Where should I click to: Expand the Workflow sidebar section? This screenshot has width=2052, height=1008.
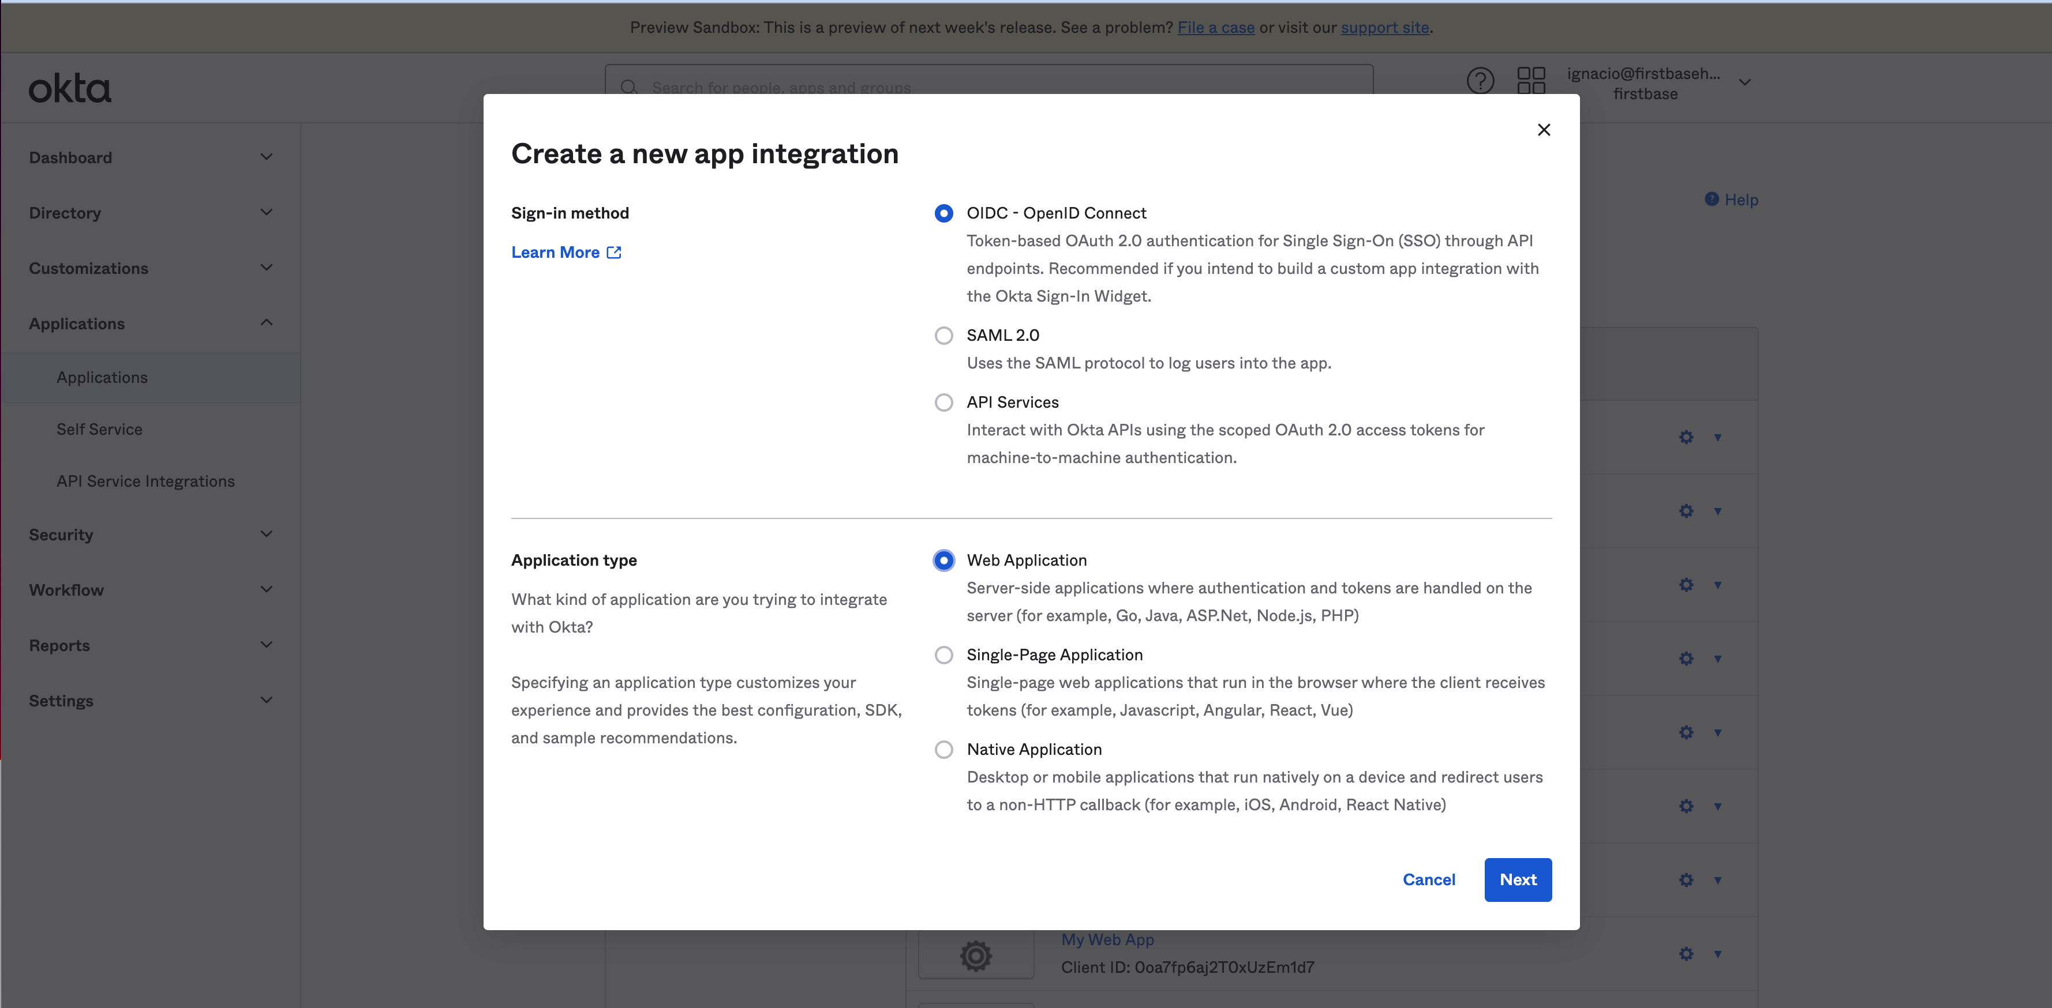tap(151, 590)
